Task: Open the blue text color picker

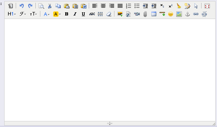Action: [46, 14]
